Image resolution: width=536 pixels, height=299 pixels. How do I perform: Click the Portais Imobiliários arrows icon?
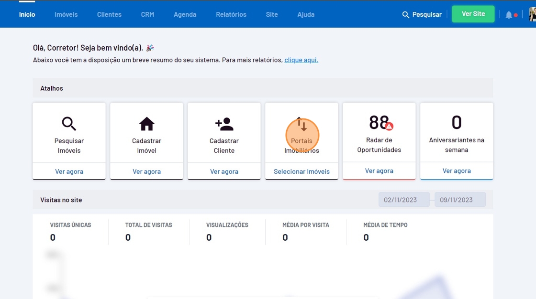(301, 125)
